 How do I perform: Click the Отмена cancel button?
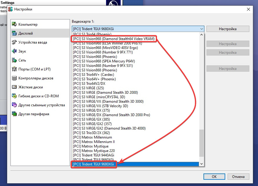click(238, 177)
